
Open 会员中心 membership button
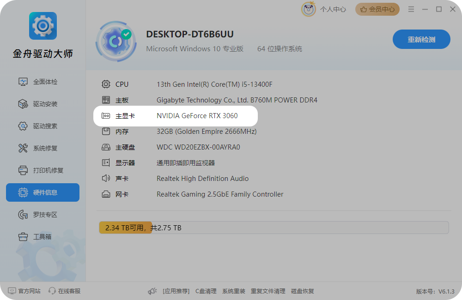[x=377, y=9]
